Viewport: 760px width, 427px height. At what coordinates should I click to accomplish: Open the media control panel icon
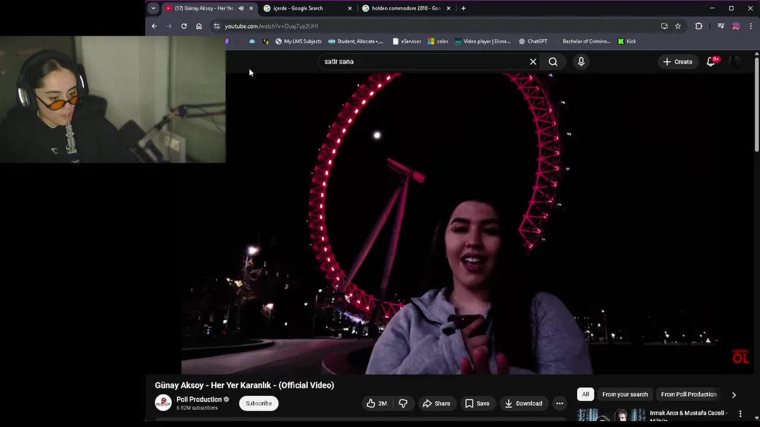[x=721, y=26]
